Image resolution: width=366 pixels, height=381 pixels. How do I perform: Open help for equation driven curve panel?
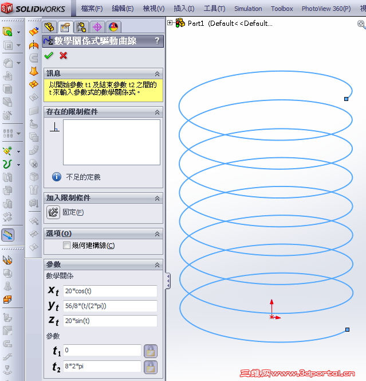click(157, 40)
